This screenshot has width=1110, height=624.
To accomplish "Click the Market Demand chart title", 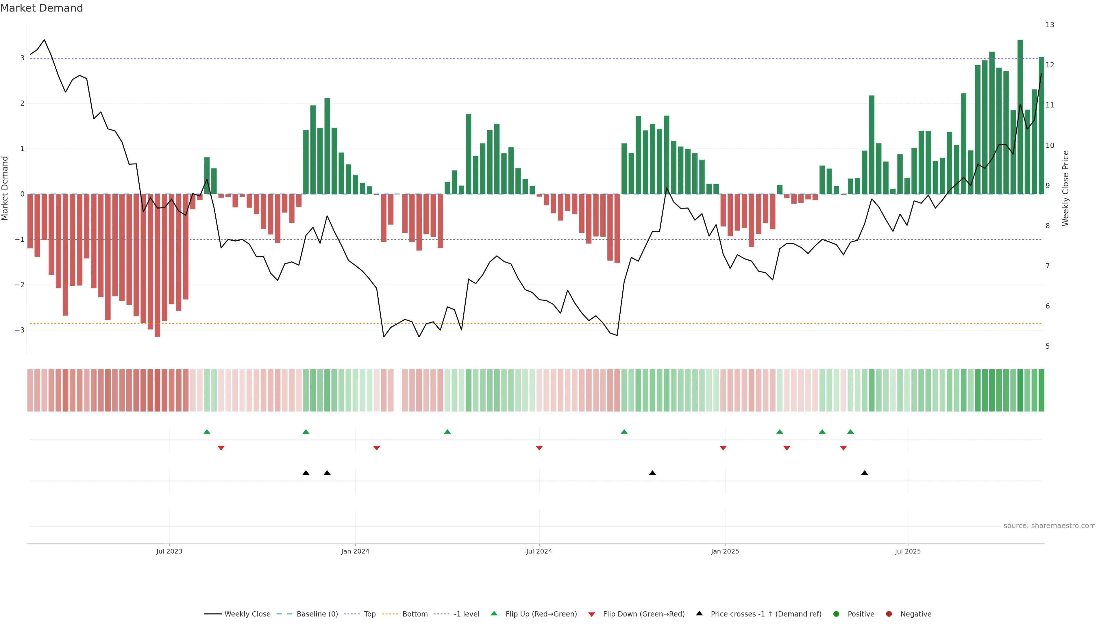I will click(x=41, y=8).
